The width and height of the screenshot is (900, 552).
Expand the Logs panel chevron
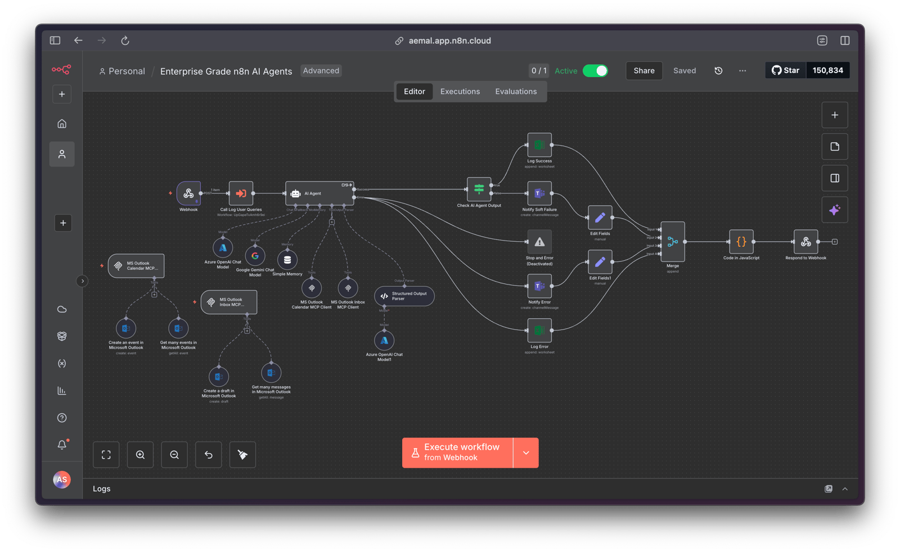pos(845,489)
